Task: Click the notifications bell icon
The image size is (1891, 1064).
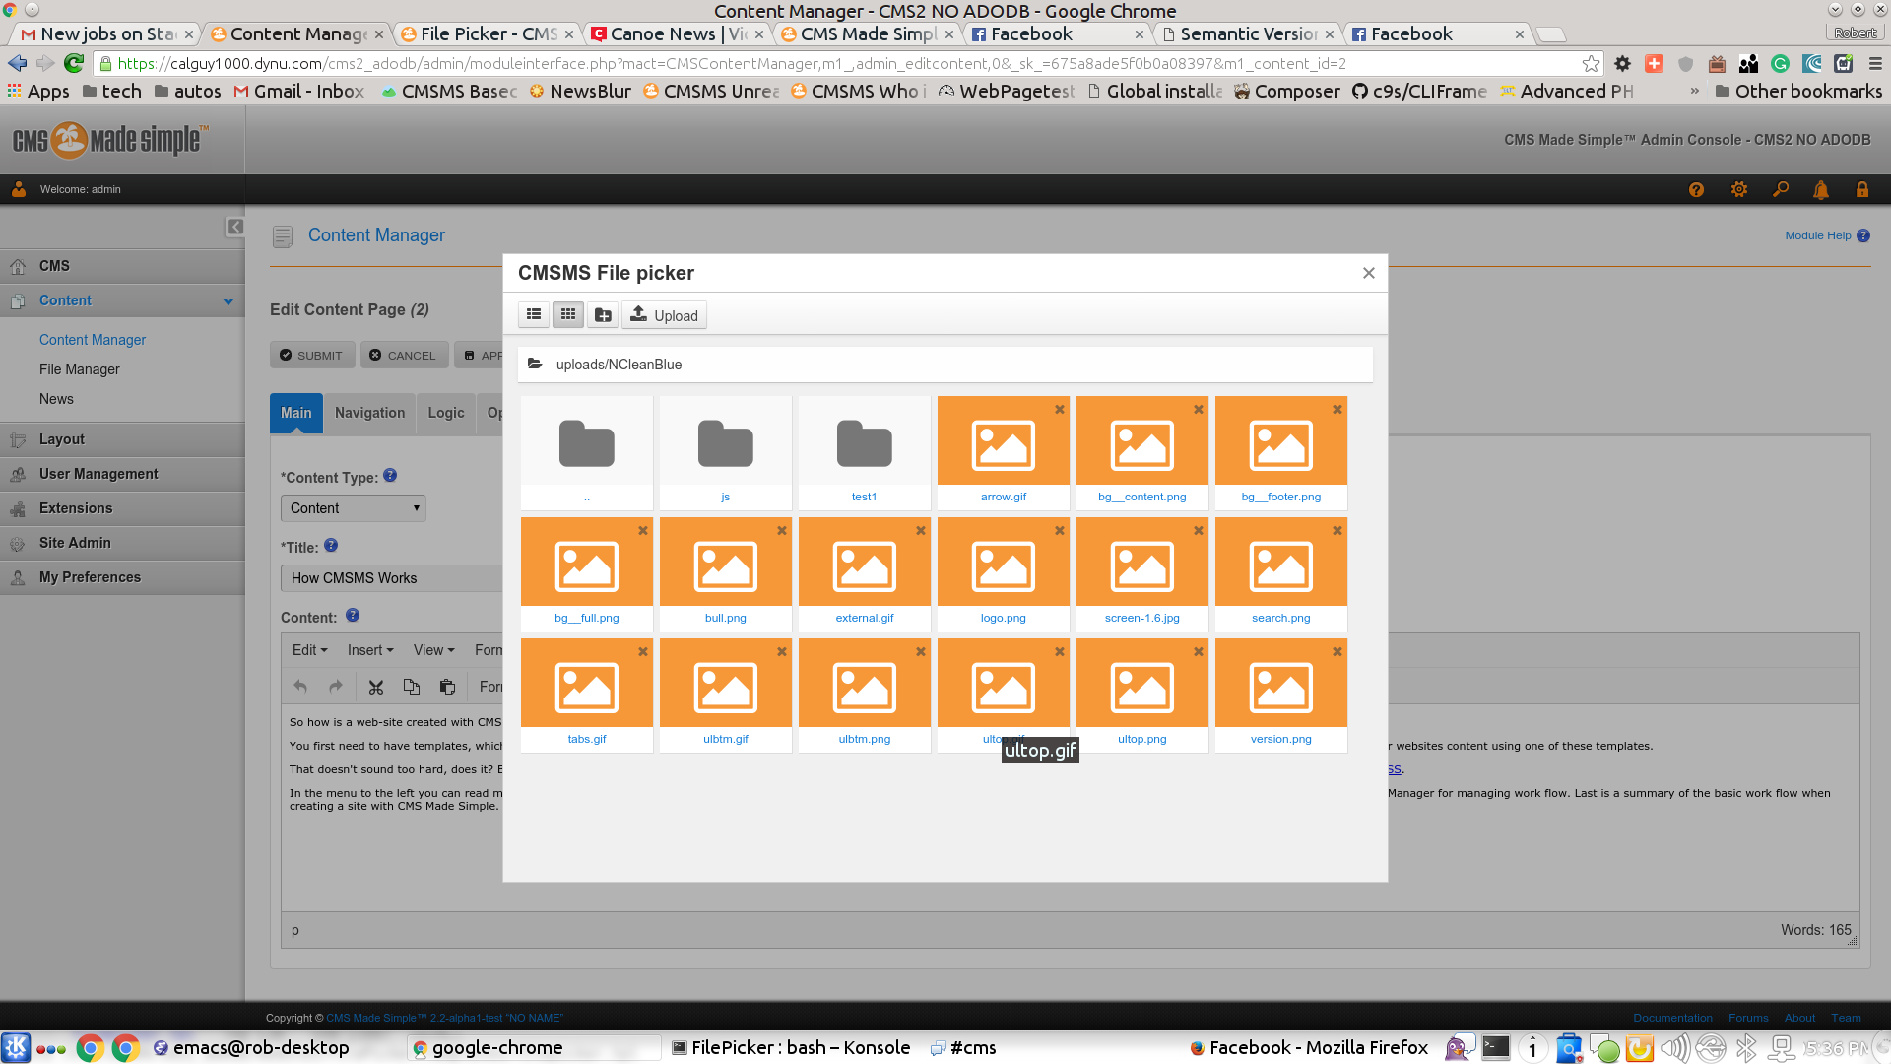Action: pos(1821,189)
